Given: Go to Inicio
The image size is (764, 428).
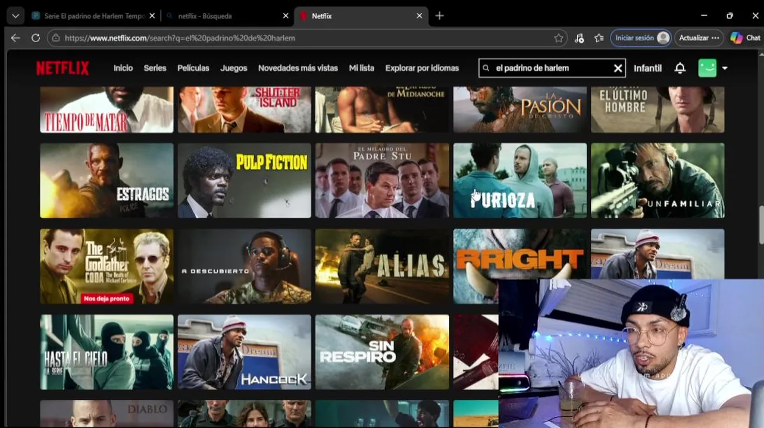Looking at the screenshot, I should point(123,68).
